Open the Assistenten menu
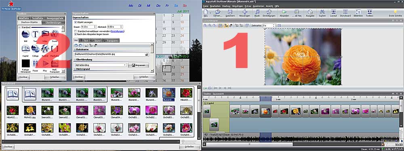Screen dimensions: 404x151 pos(259,6)
